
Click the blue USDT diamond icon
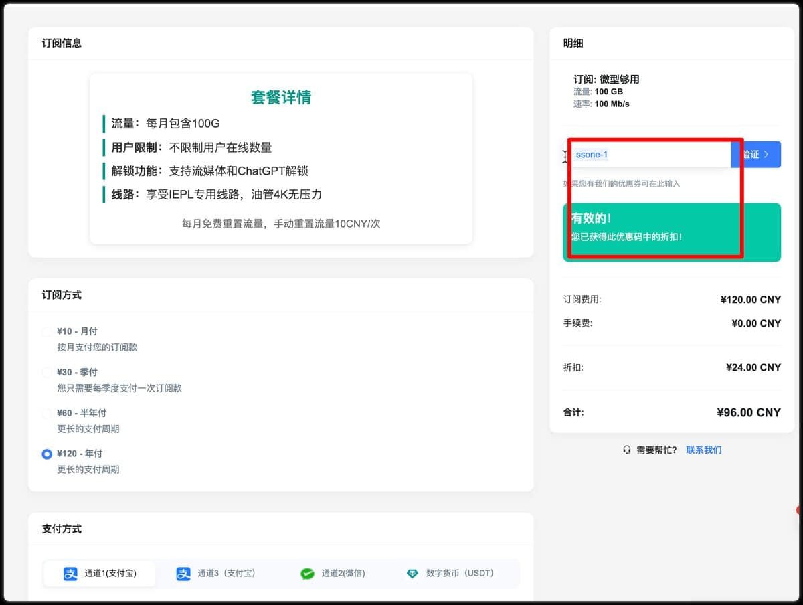(x=412, y=574)
